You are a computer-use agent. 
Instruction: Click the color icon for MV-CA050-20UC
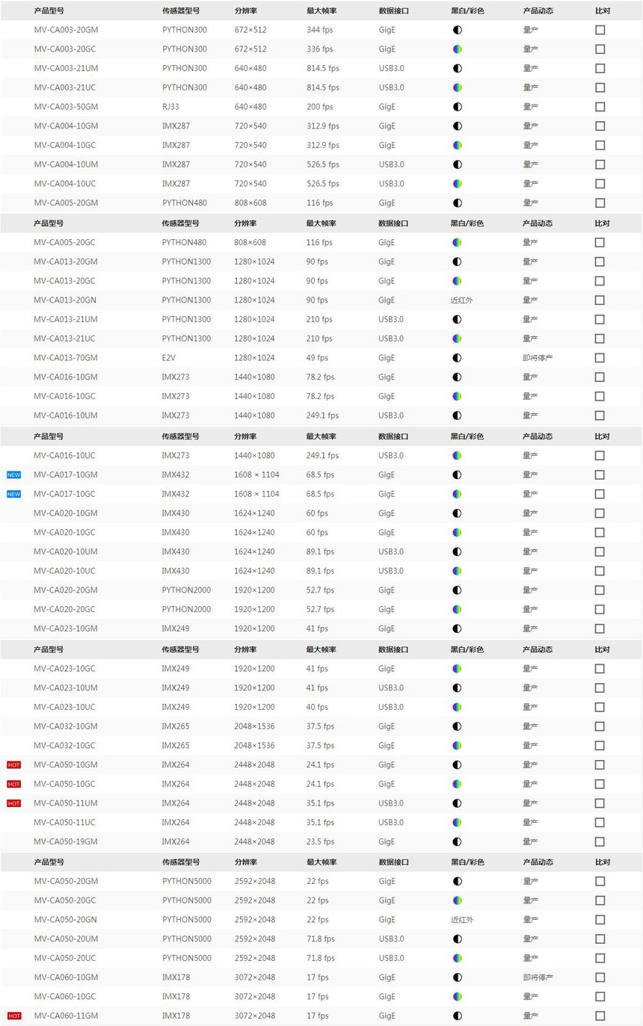(457, 958)
